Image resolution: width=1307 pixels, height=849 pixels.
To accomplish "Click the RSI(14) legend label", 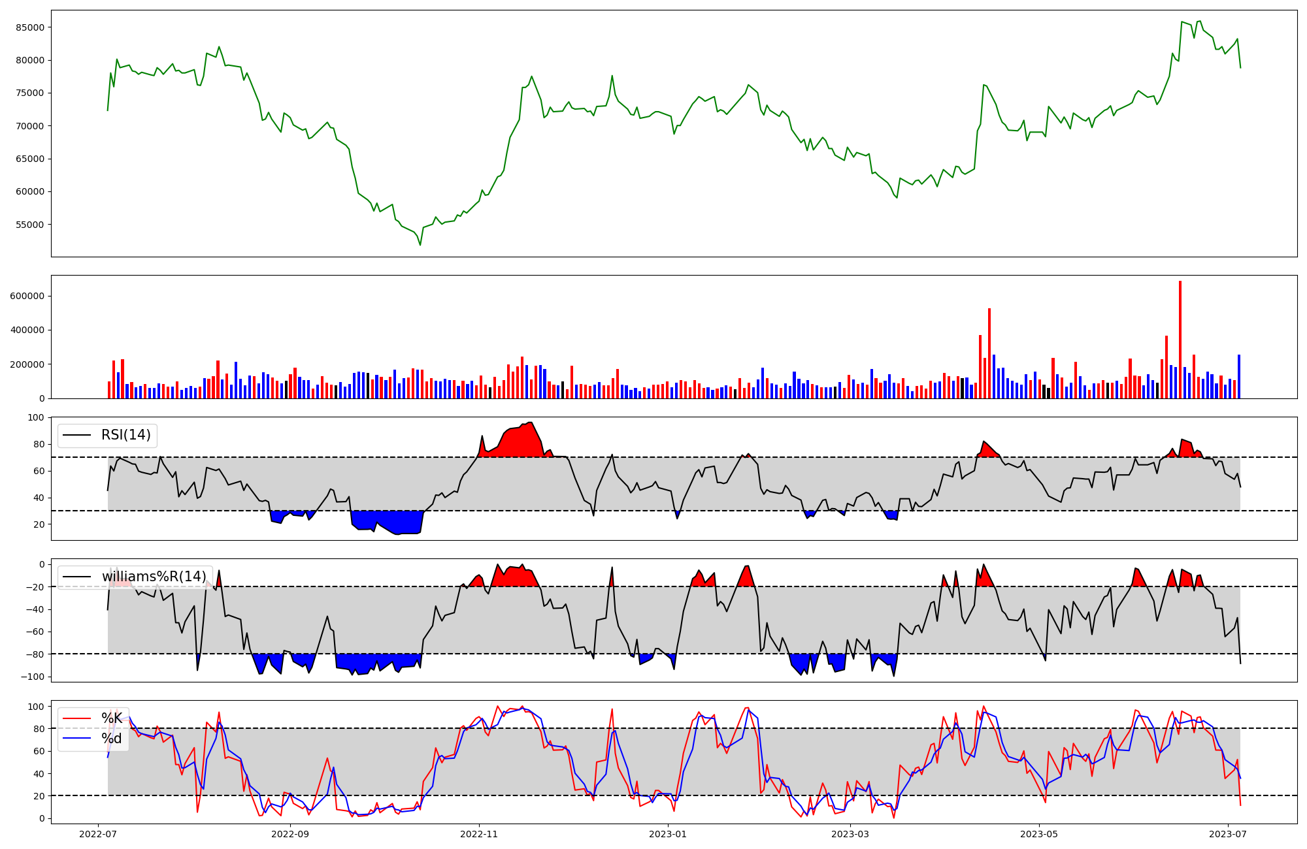I will (x=125, y=435).
